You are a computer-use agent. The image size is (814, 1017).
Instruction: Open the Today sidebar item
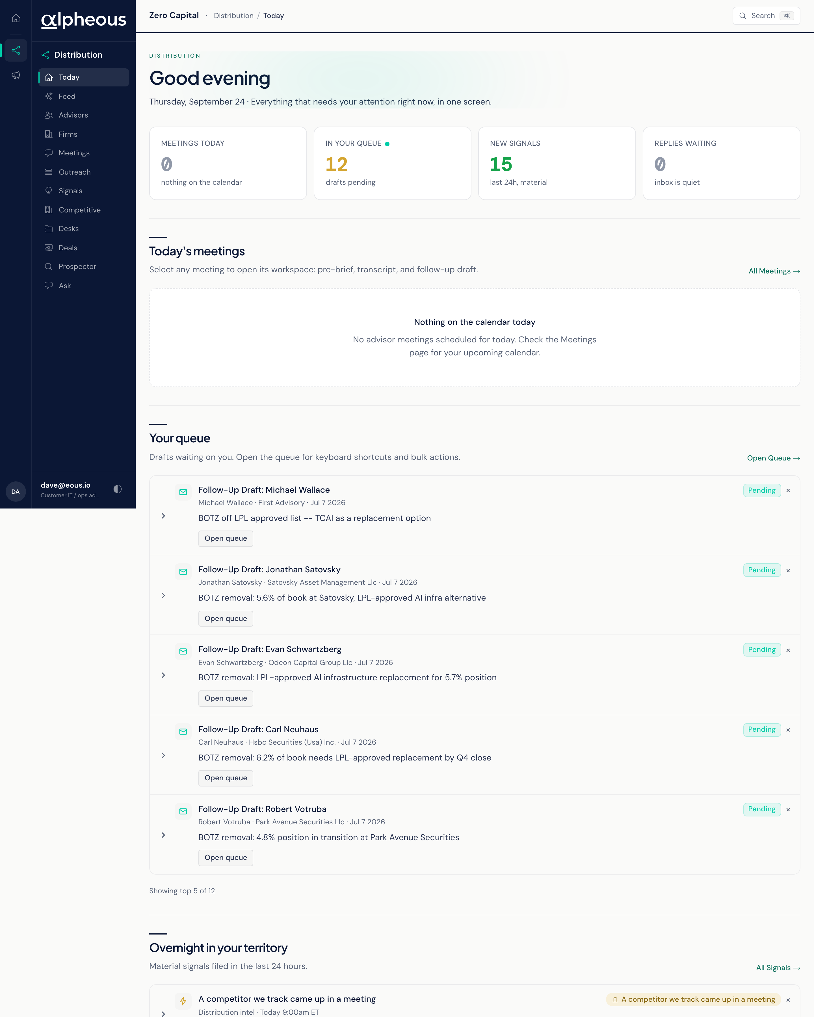84,77
